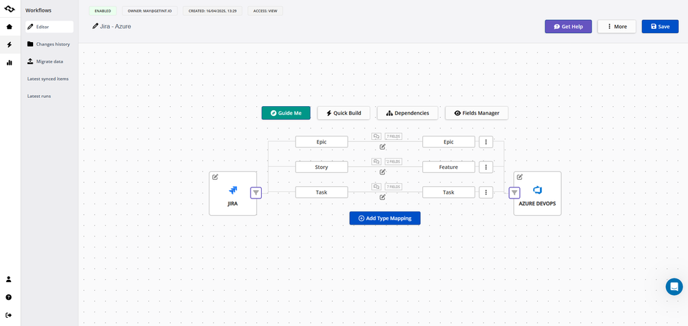
Task: Click the Feature type box
Action: 448,167
